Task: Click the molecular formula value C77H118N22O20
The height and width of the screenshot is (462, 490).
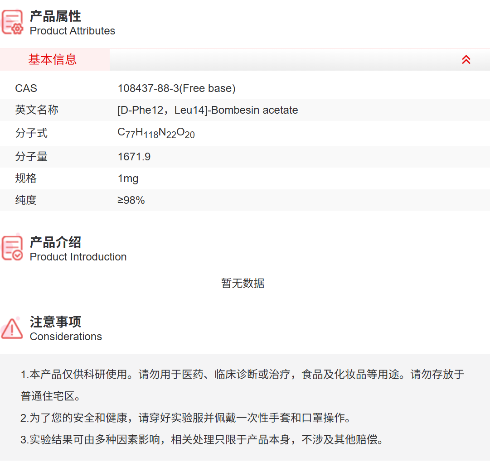Action: (x=156, y=133)
